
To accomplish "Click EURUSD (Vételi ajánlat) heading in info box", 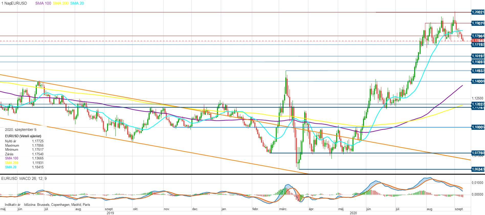I will point(23,136).
